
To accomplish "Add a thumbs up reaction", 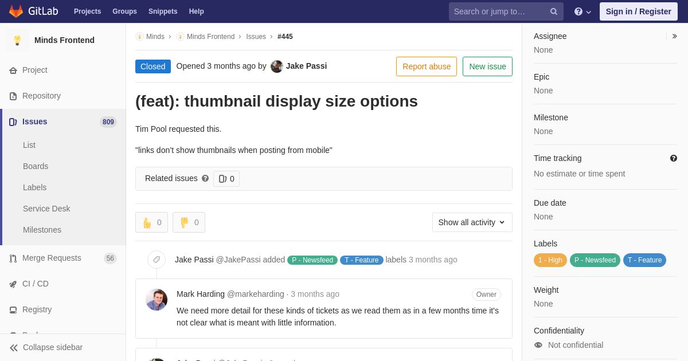I will coord(151,222).
